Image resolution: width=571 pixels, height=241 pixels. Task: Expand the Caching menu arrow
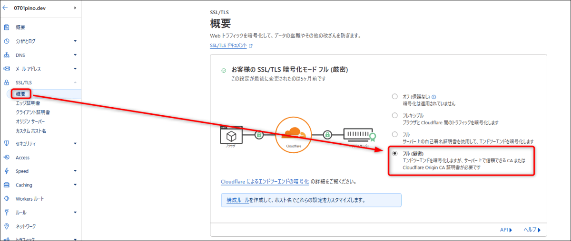tap(75, 185)
